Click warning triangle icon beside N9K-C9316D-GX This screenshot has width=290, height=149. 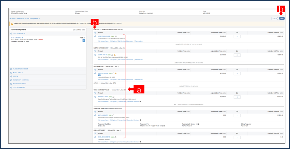(x=116, y=73)
